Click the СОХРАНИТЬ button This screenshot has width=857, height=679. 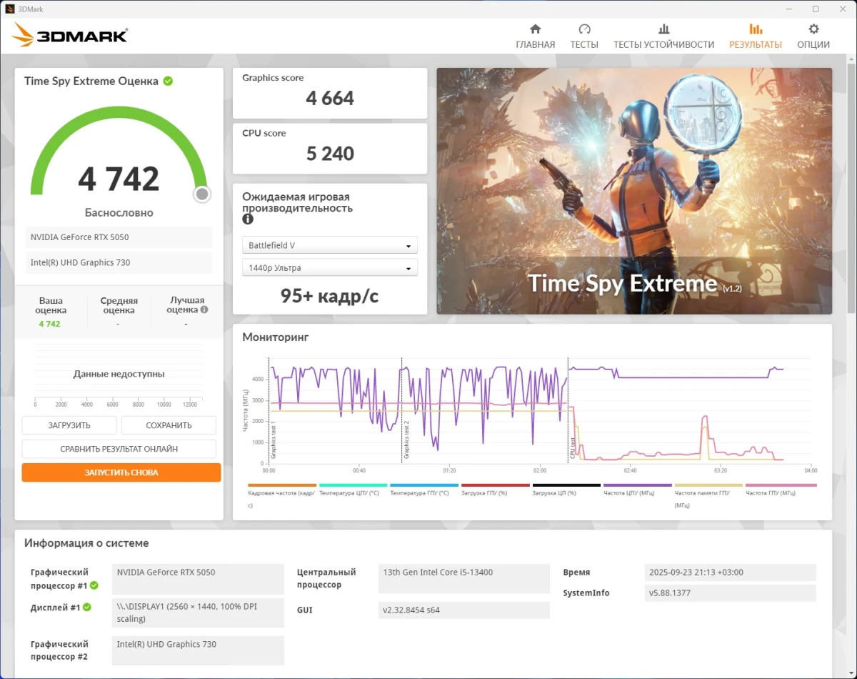point(169,425)
